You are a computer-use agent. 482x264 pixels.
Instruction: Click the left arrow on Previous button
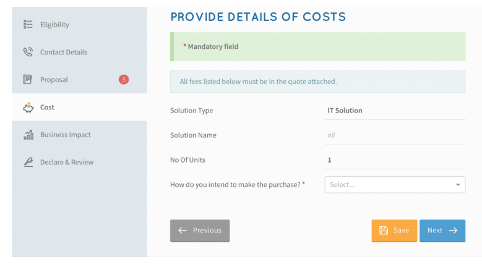[x=183, y=231]
